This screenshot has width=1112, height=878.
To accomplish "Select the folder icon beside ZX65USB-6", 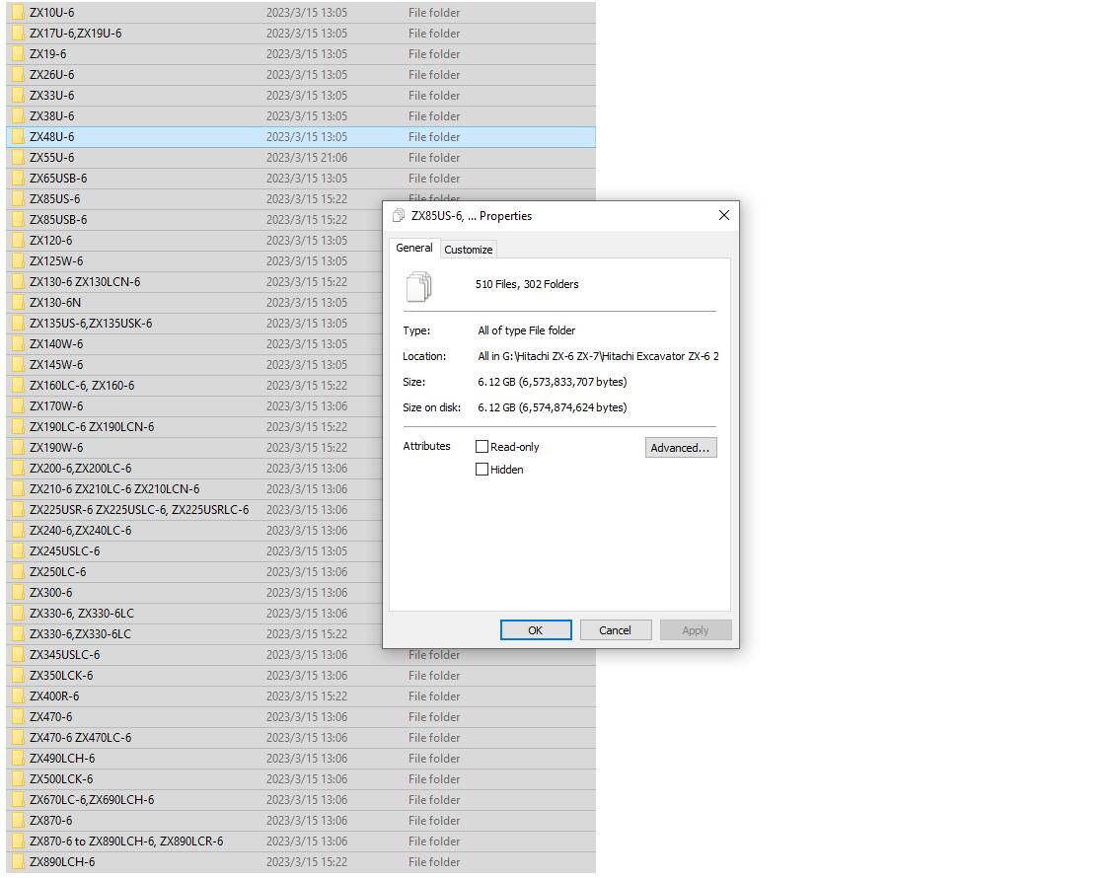I will pos(18,178).
